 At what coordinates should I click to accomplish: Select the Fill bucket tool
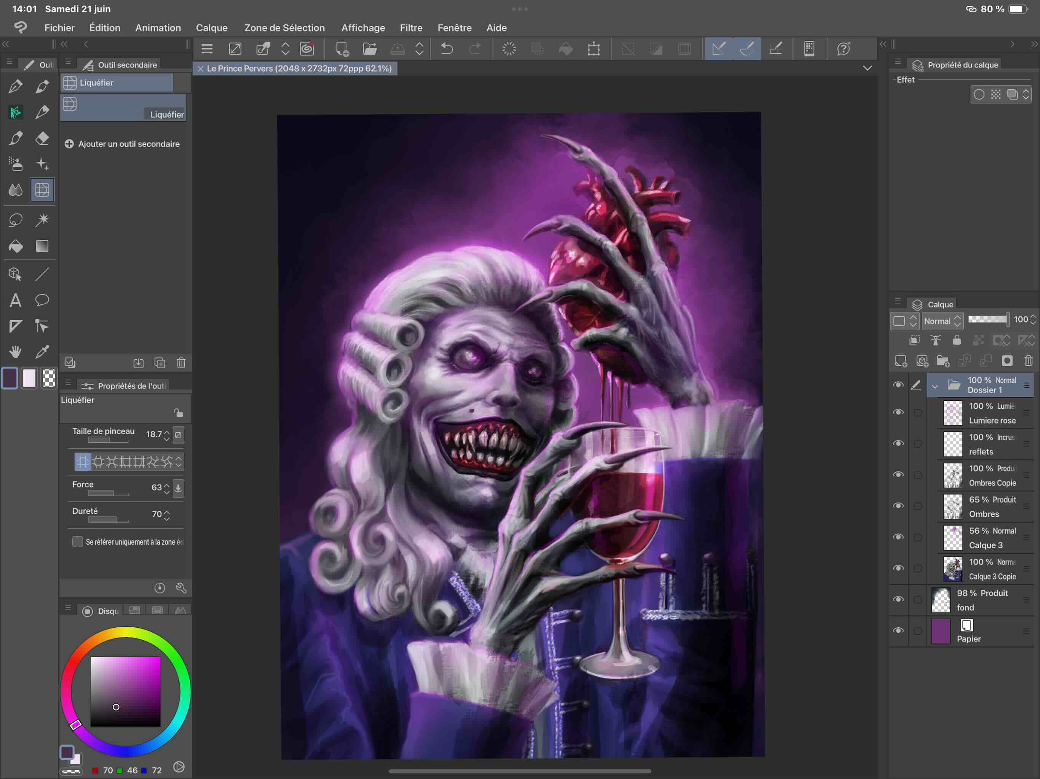(x=15, y=246)
